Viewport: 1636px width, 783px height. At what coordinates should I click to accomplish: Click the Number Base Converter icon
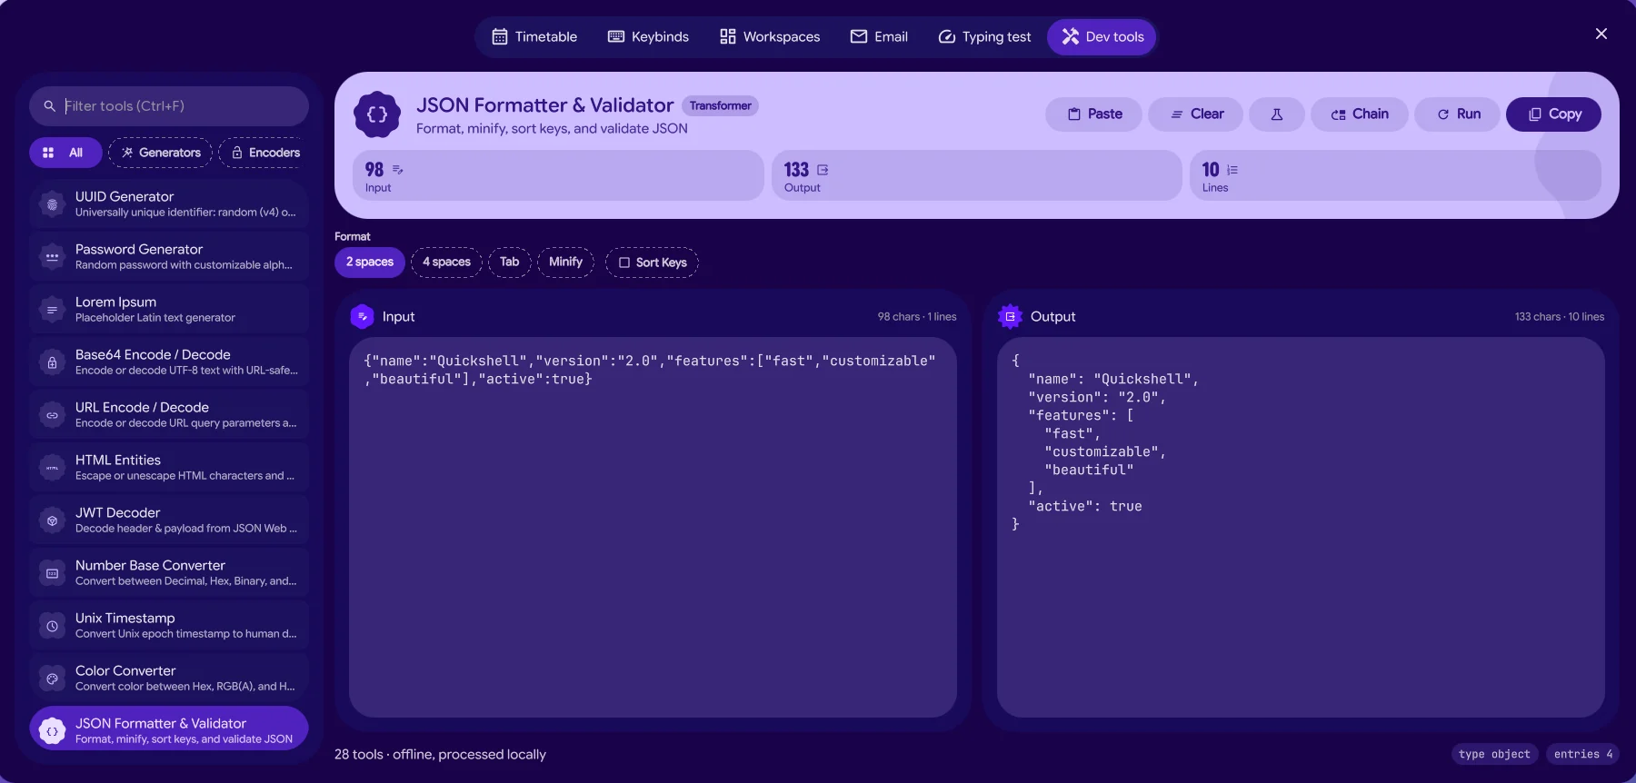[x=53, y=573]
